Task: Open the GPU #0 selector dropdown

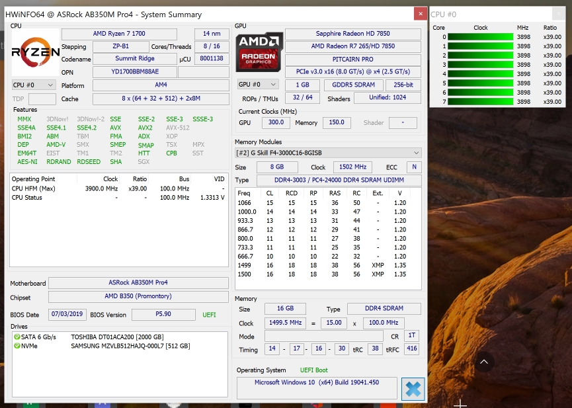Action: (x=258, y=85)
